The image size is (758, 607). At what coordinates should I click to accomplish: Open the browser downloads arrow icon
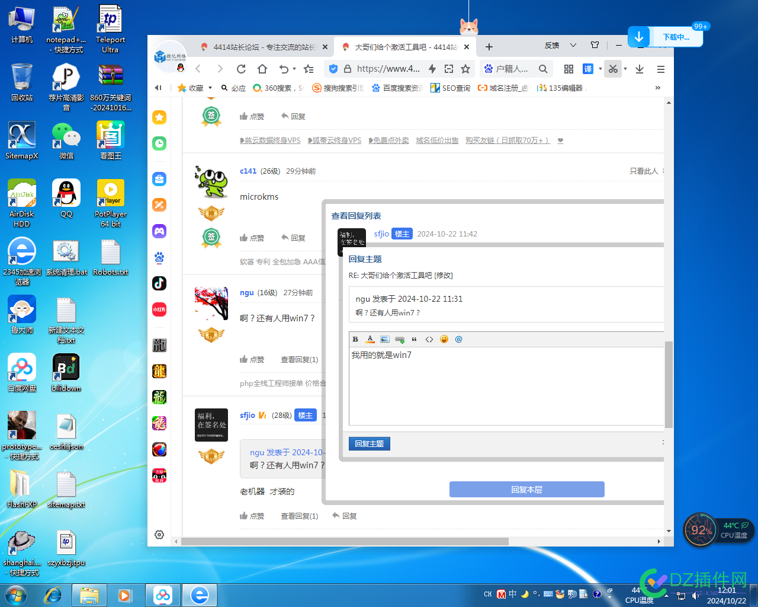coord(640,69)
